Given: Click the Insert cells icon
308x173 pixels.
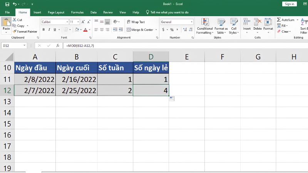Looking at the screenshot, I should point(247,22).
